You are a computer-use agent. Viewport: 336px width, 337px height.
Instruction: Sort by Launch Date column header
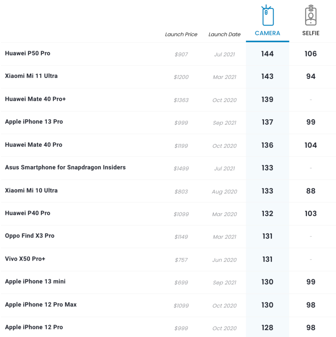tap(224, 35)
